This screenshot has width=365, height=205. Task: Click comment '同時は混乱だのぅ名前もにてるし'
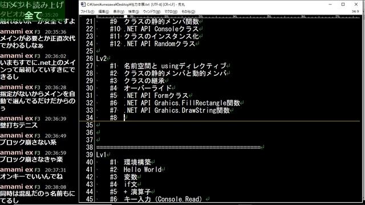coord(38,197)
